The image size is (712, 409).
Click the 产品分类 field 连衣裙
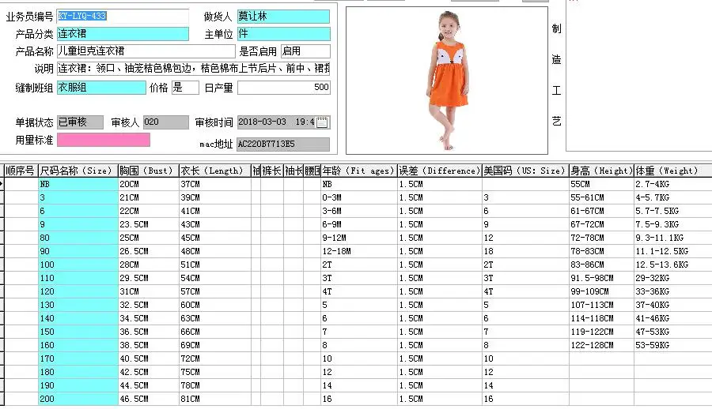tap(123, 34)
